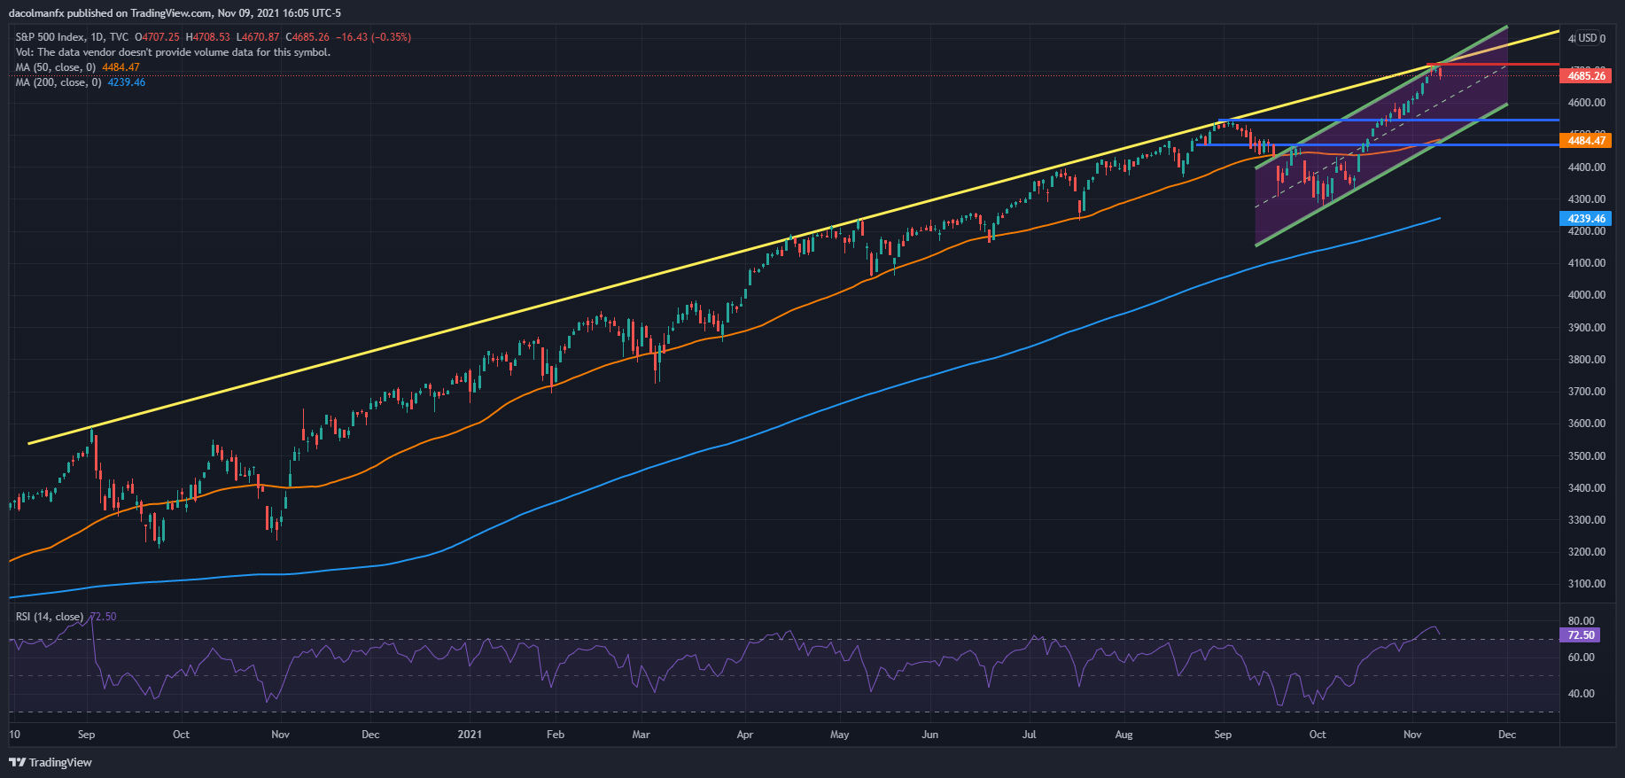Select the MA (50, close, 0) legend label
Image resolution: width=1625 pixels, height=778 pixels.
click(x=55, y=67)
